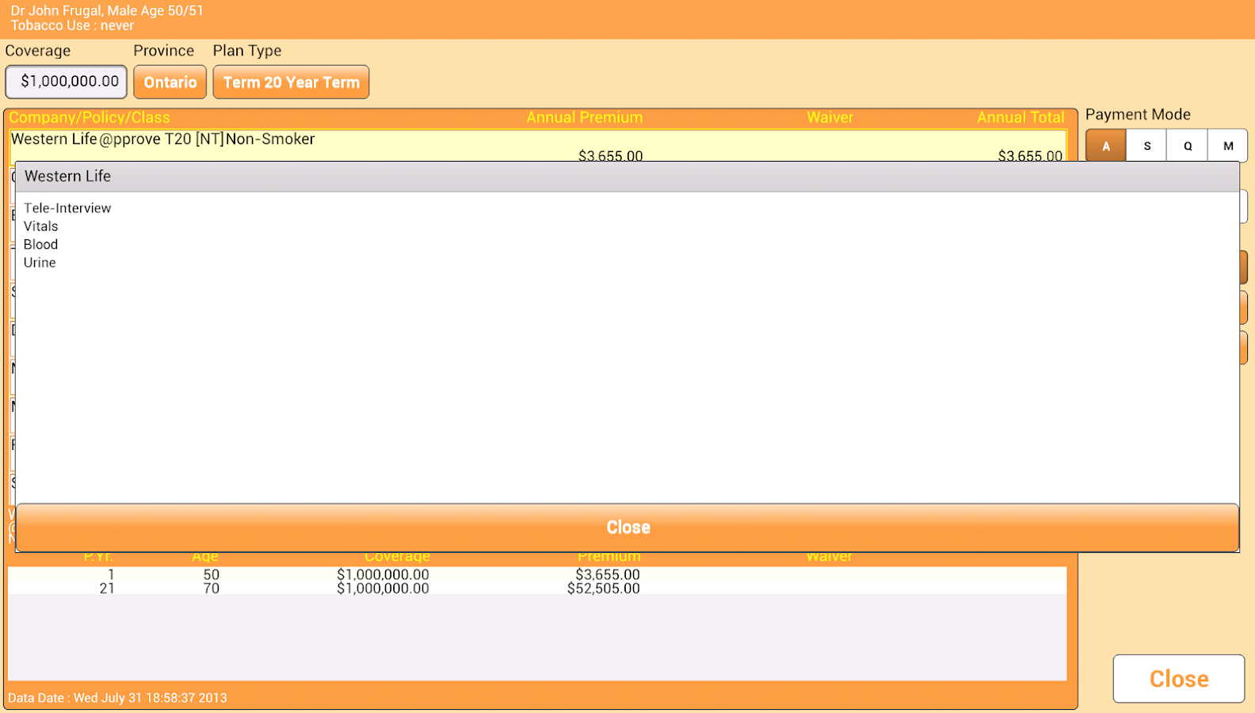This screenshot has width=1255, height=713.
Task: Click Dr John Frugal client header
Action: click(x=107, y=11)
